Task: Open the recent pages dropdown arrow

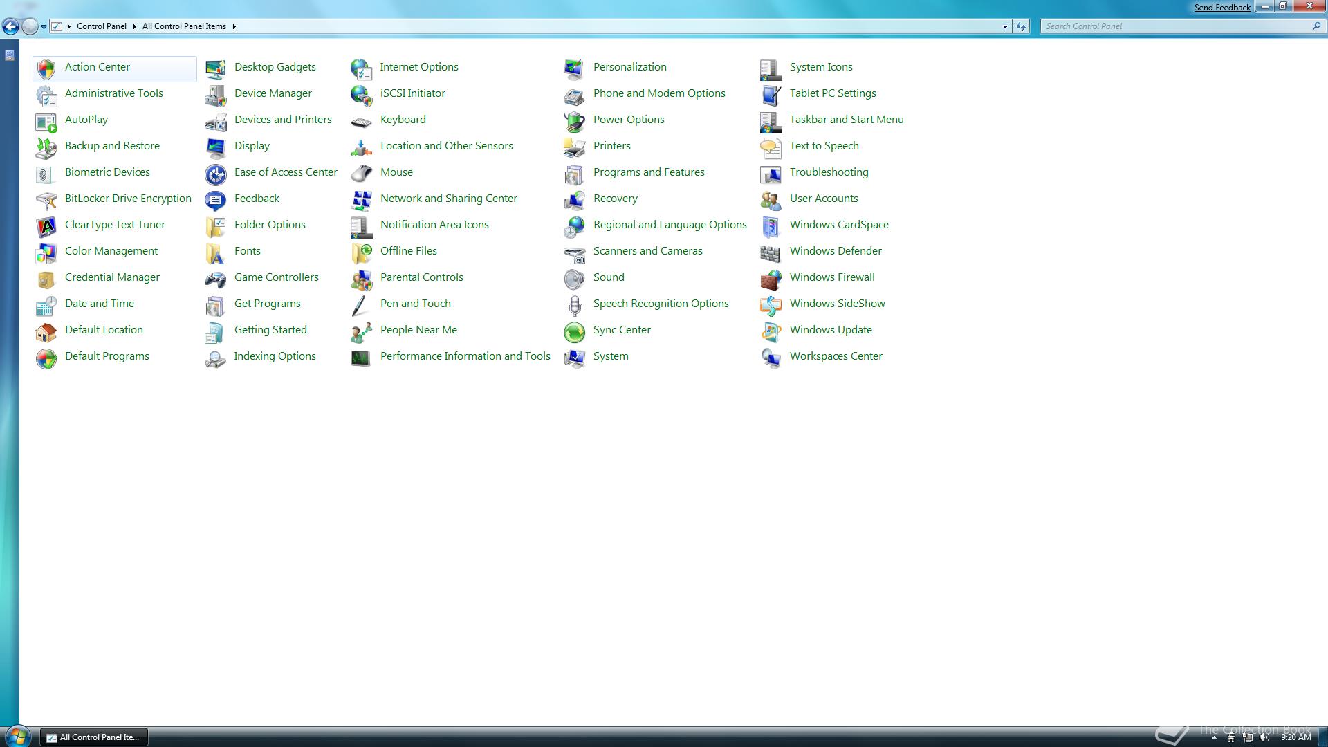Action: coord(44,27)
